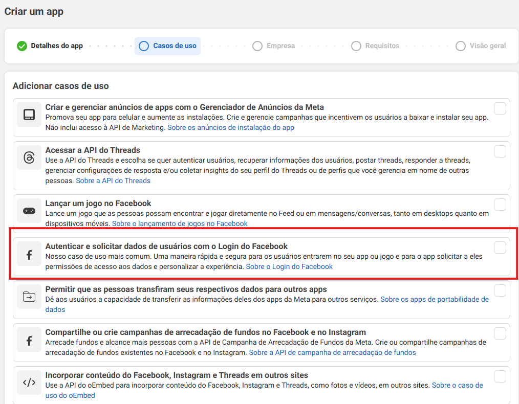Click the Gerenciador de Anúncios app icon
The height and width of the screenshot is (404, 519).
coord(29,115)
